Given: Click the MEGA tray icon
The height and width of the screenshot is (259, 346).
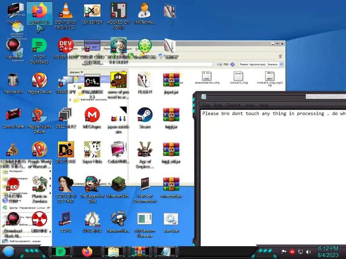Looking at the screenshot, I should (292, 252).
